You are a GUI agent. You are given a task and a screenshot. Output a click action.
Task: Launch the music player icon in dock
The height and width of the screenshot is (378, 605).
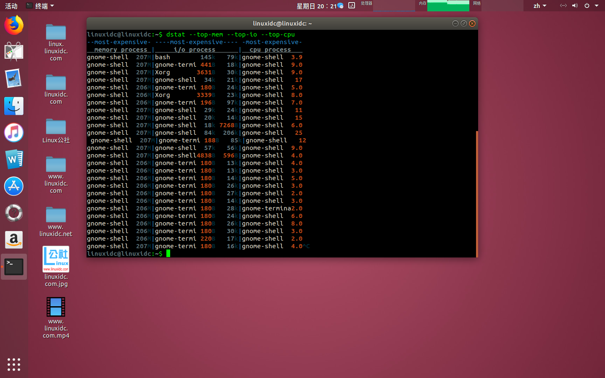tap(14, 133)
